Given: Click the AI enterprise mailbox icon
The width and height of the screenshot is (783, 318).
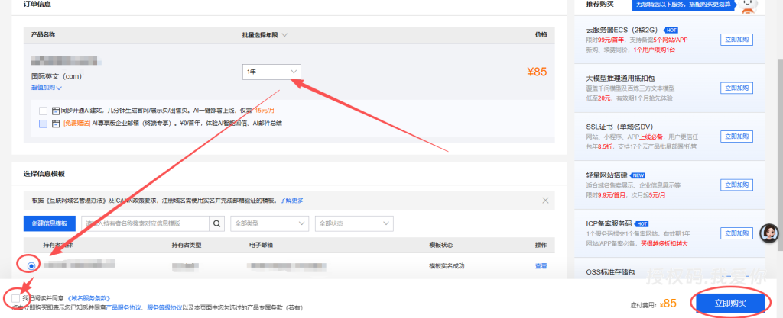Looking at the screenshot, I should tap(56, 123).
